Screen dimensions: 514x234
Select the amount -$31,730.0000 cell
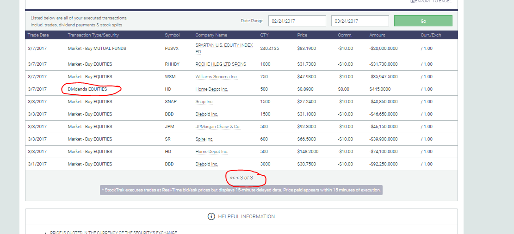[384, 64]
